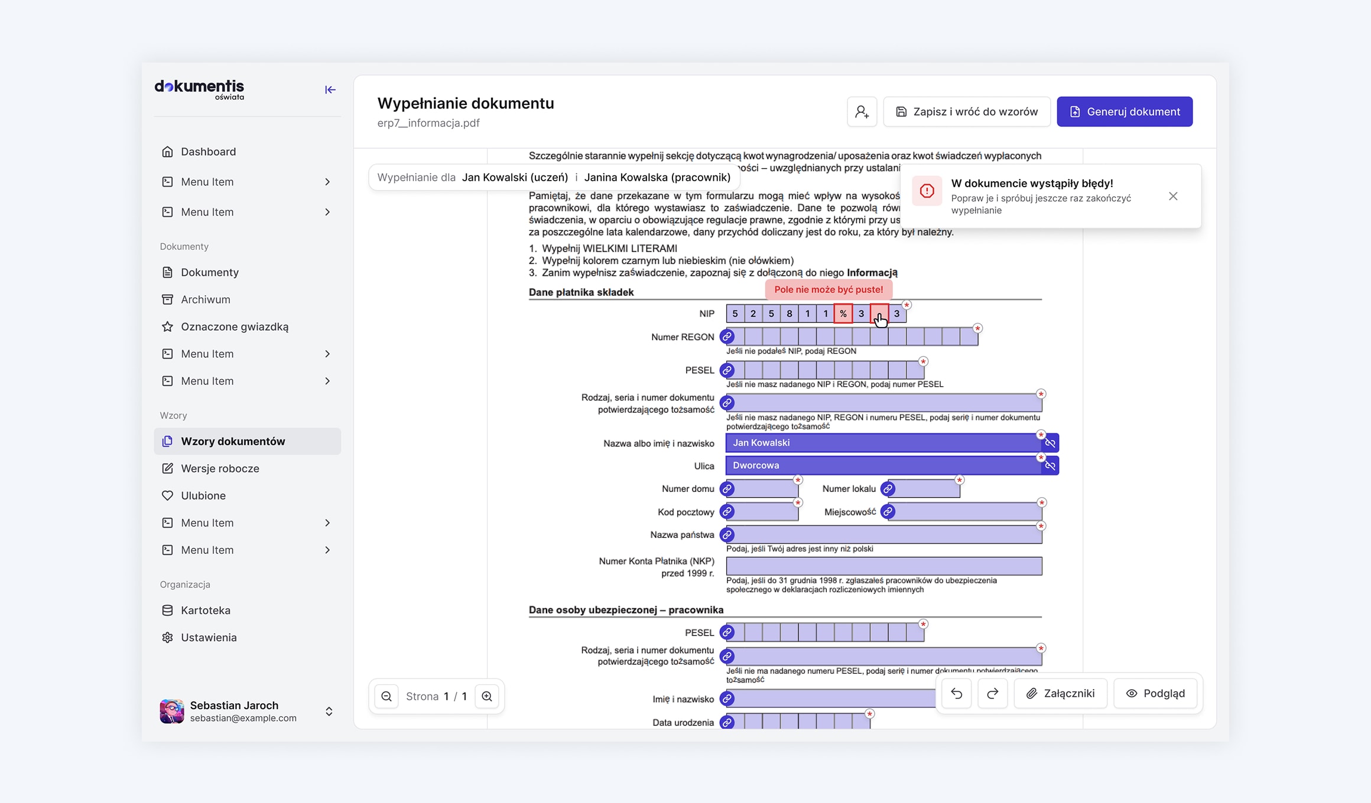This screenshot has width=1371, height=803.
Task: Dismiss the error notification with X
Action: point(1173,196)
